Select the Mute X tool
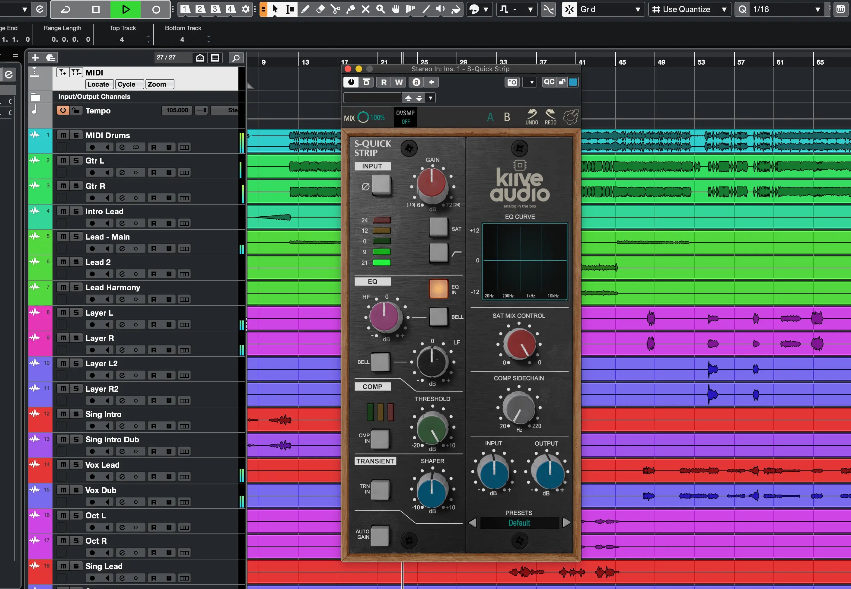 [x=365, y=9]
